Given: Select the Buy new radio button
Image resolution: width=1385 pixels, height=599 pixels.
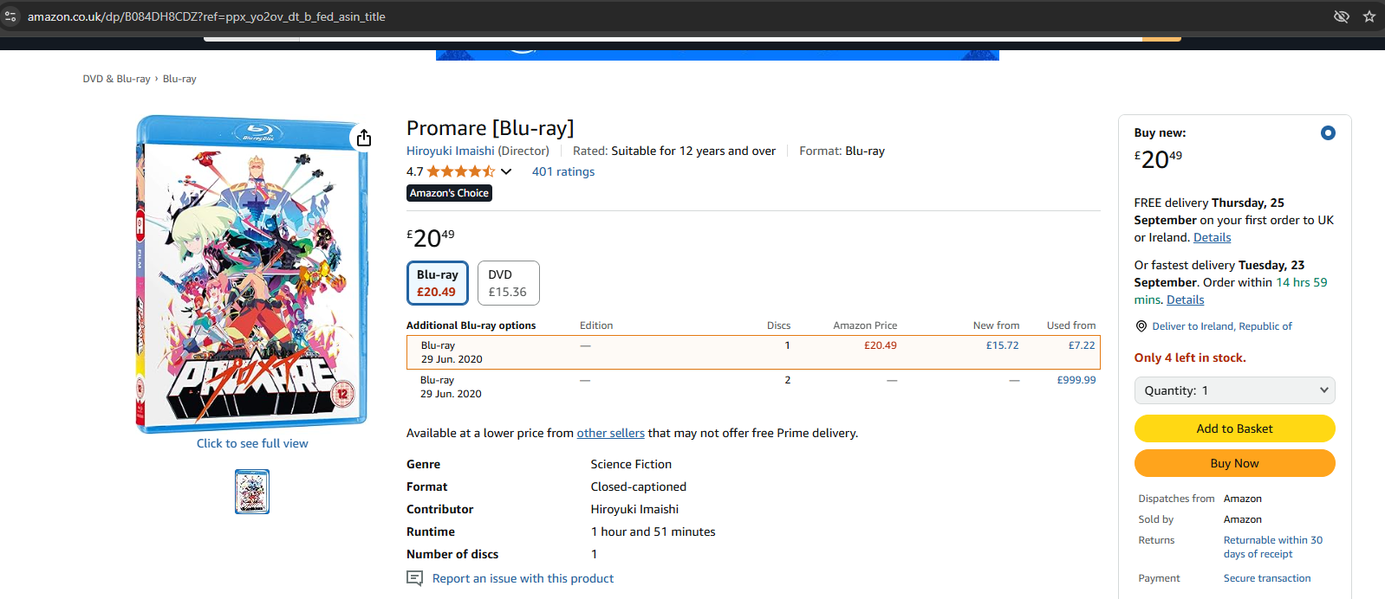Looking at the screenshot, I should (x=1328, y=133).
